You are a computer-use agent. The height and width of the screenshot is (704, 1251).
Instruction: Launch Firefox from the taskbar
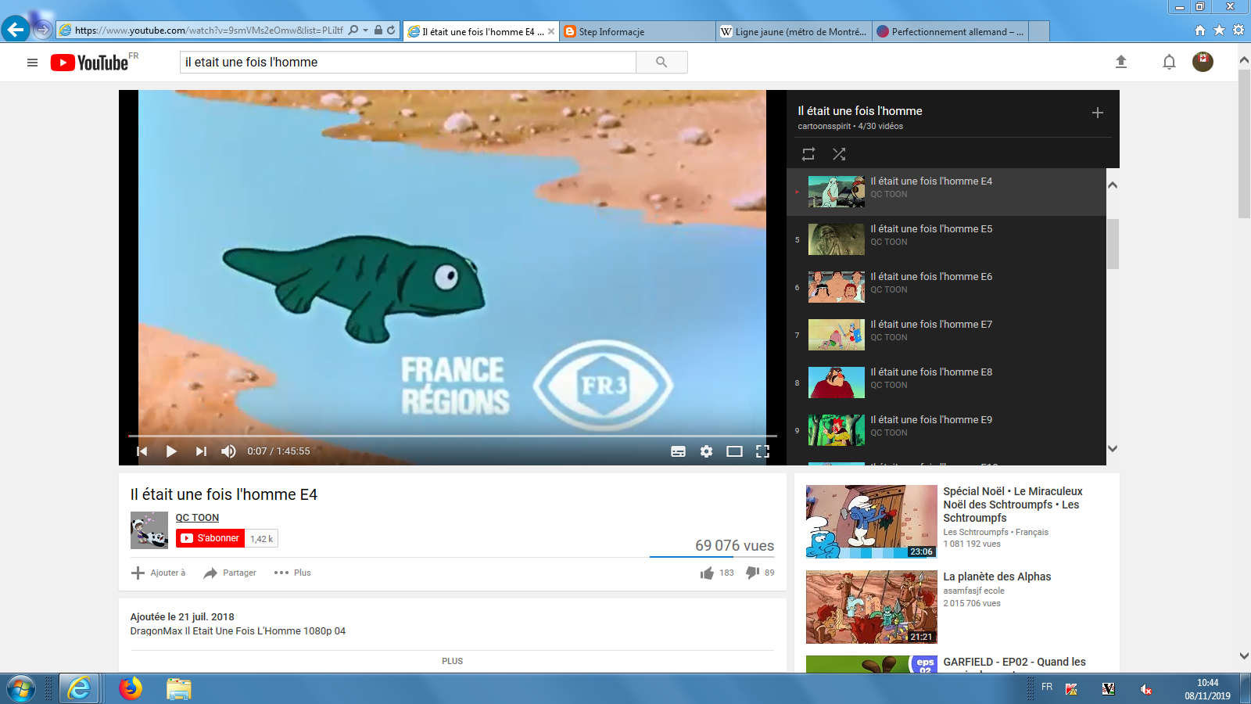(x=131, y=688)
